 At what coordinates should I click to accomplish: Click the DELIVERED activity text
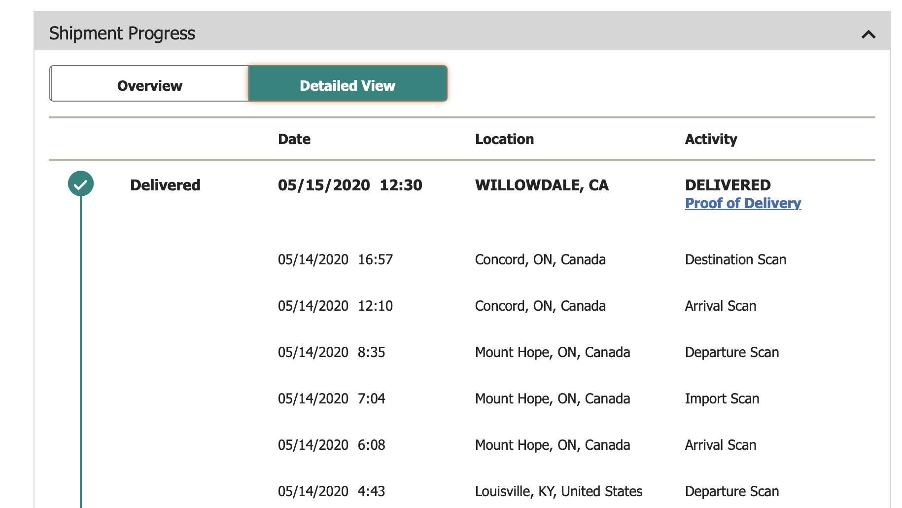(x=728, y=185)
